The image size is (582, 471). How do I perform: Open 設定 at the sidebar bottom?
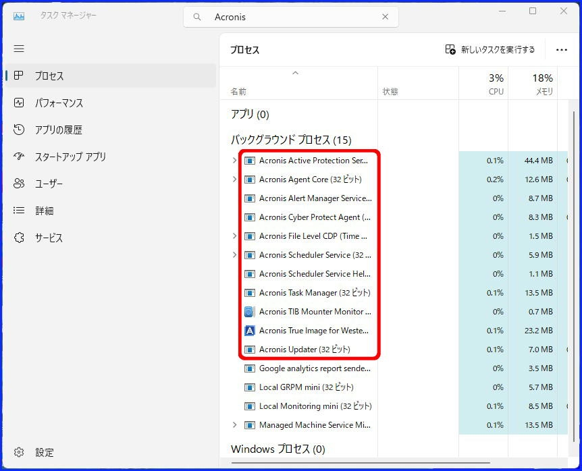pyautogui.click(x=111, y=452)
